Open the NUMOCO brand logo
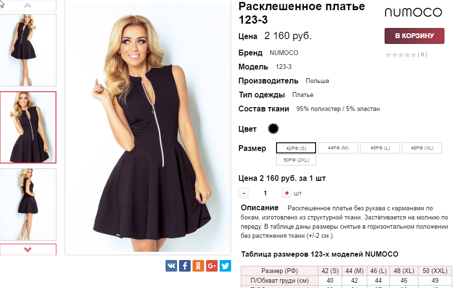457x288 pixels. tap(413, 12)
